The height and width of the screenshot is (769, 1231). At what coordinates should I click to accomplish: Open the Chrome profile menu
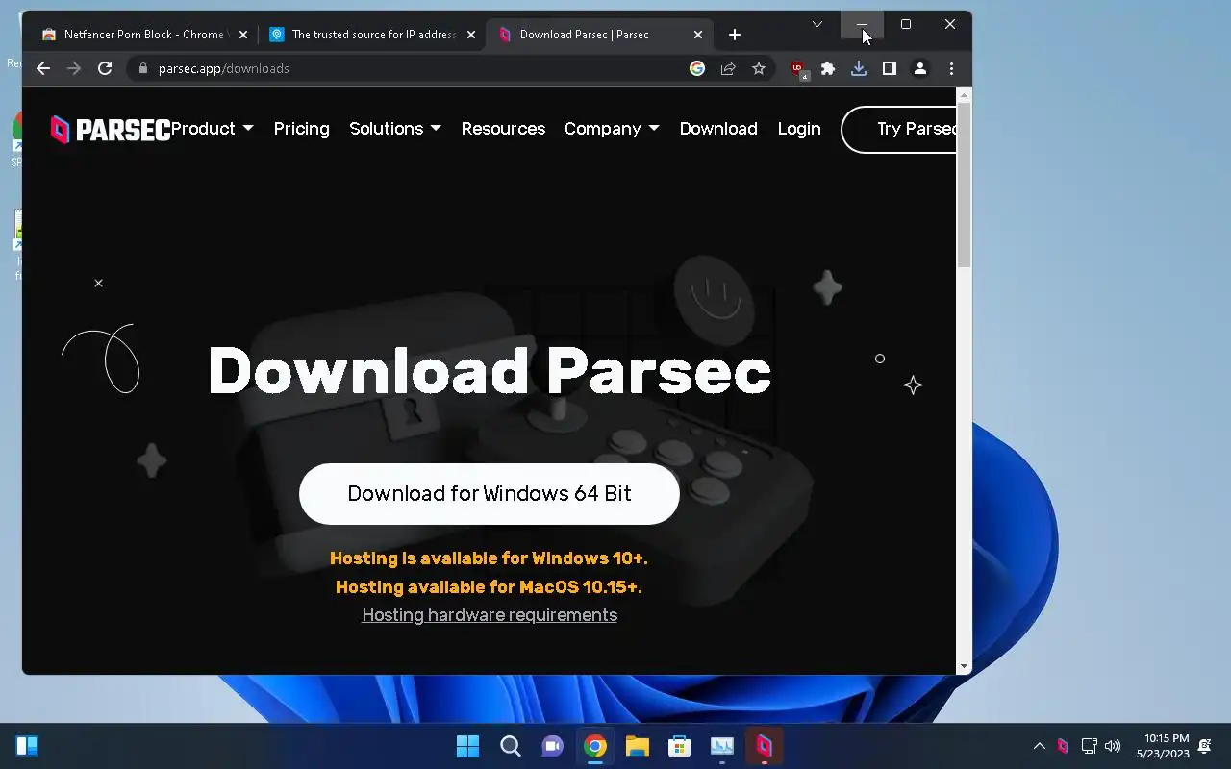[920, 68]
